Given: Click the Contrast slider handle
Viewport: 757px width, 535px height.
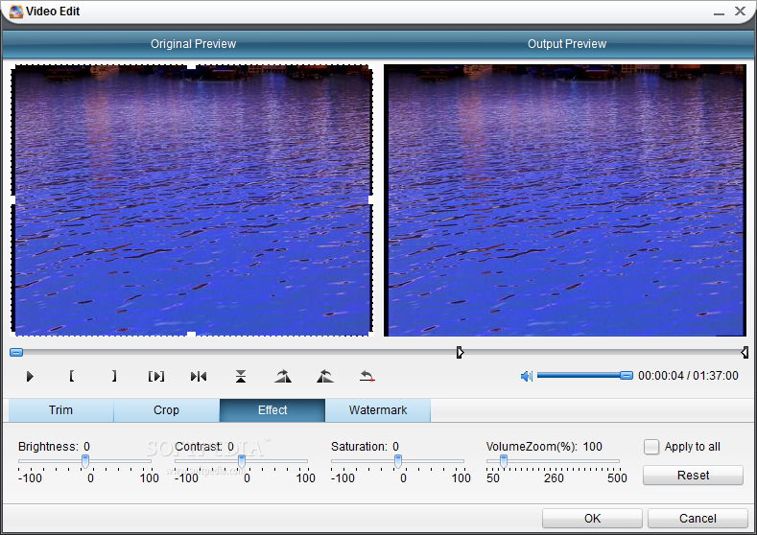Looking at the screenshot, I should point(242,461).
